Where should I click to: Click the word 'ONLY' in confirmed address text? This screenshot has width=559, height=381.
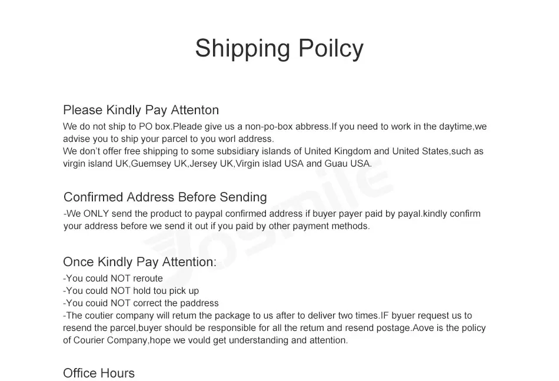[96, 214]
